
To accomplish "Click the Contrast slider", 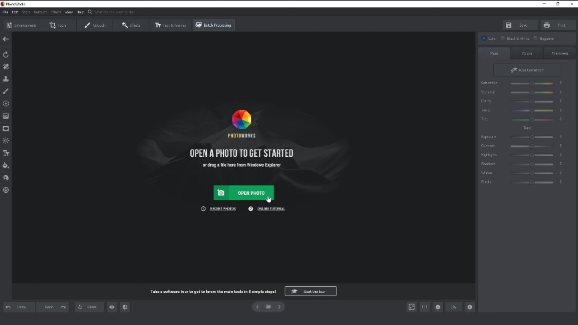I will click(x=532, y=146).
